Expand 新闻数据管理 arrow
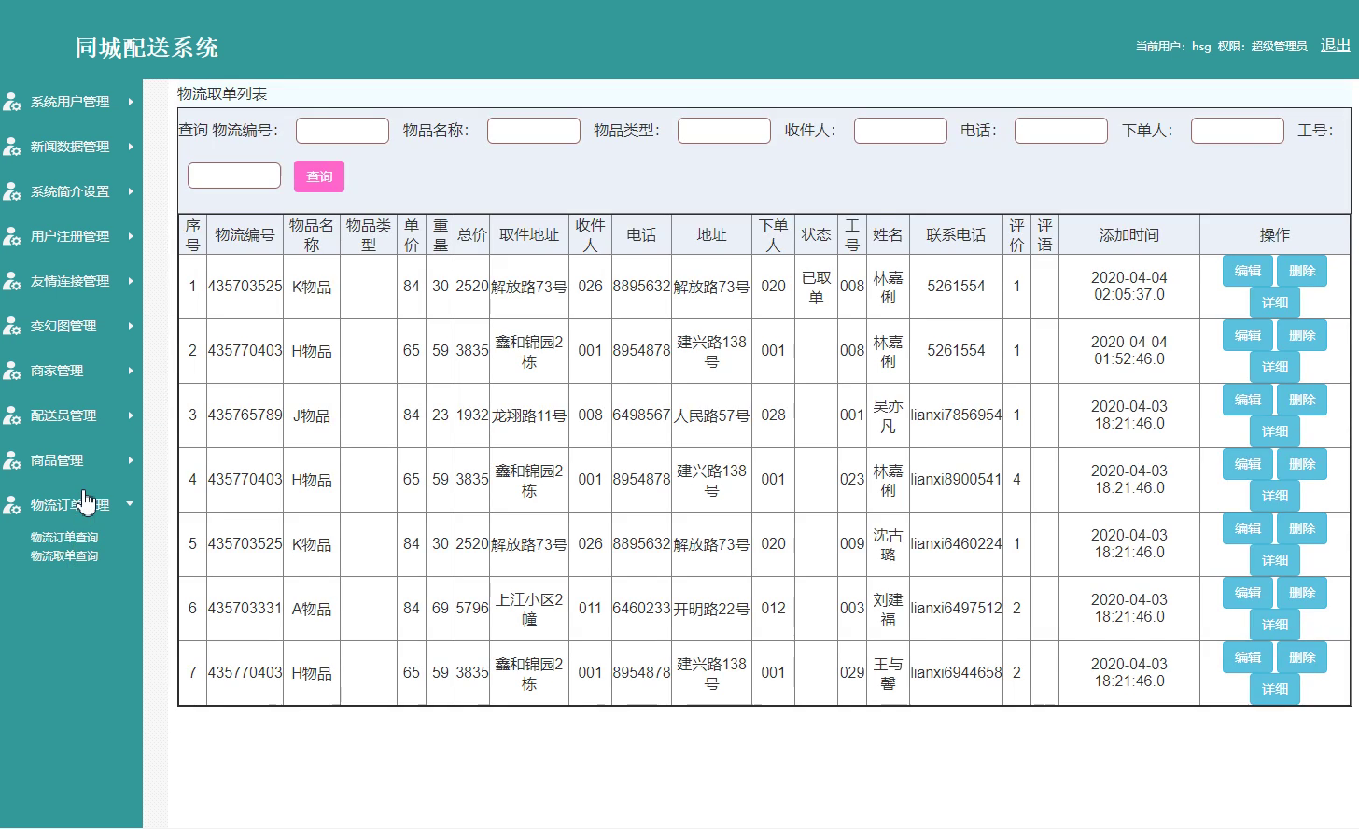 point(131,147)
